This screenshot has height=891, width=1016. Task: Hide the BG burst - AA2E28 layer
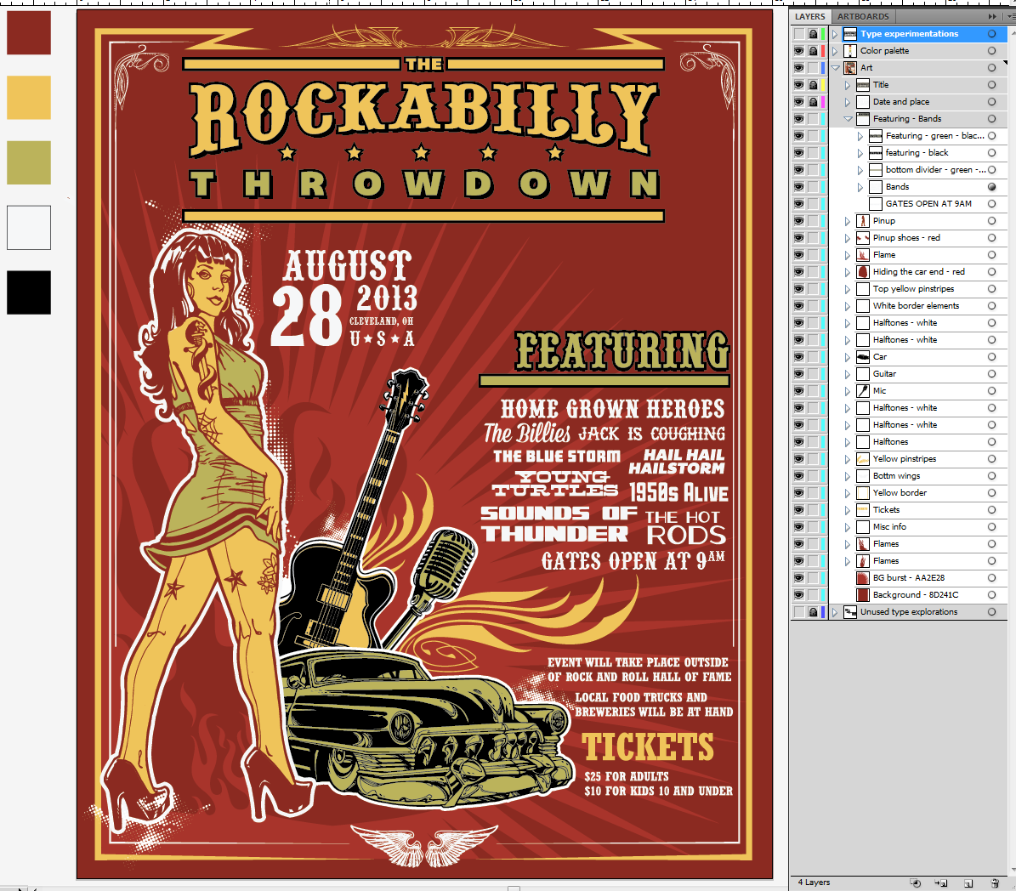pos(799,578)
